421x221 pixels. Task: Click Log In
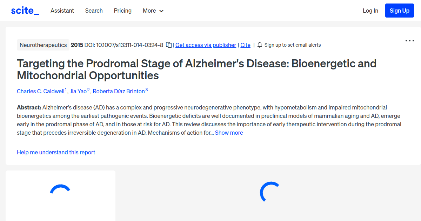point(370,11)
